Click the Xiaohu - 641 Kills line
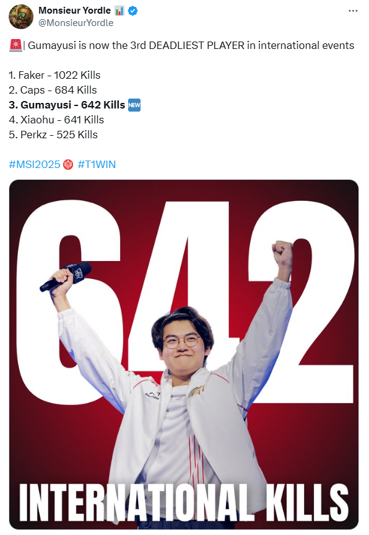The height and width of the screenshot is (535, 369). pos(56,120)
